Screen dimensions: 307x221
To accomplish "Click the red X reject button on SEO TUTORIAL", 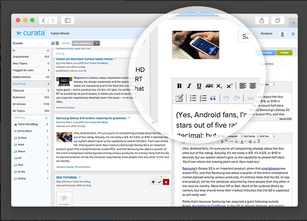I will click(166, 182).
